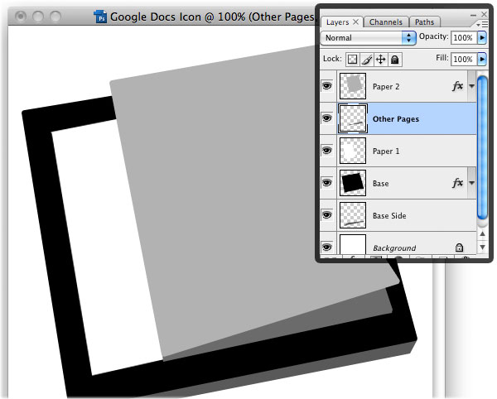Expand Paper 2 layer effects arrow

click(x=471, y=86)
